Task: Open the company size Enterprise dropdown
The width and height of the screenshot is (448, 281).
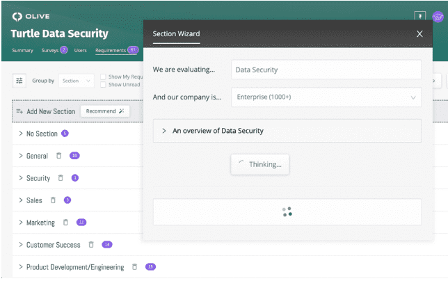Action: click(326, 97)
